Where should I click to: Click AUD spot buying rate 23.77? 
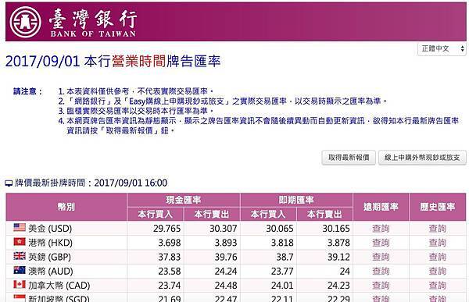(x=282, y=271)
